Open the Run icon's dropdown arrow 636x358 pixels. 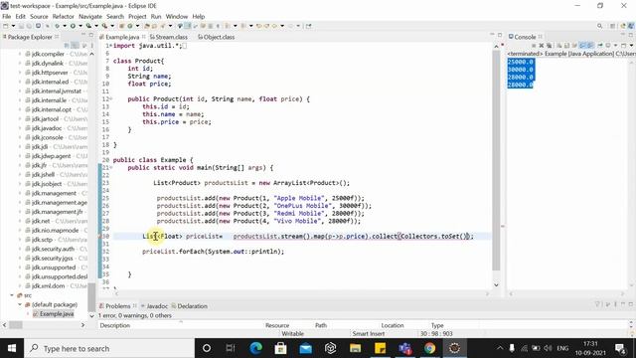[80, 26]
